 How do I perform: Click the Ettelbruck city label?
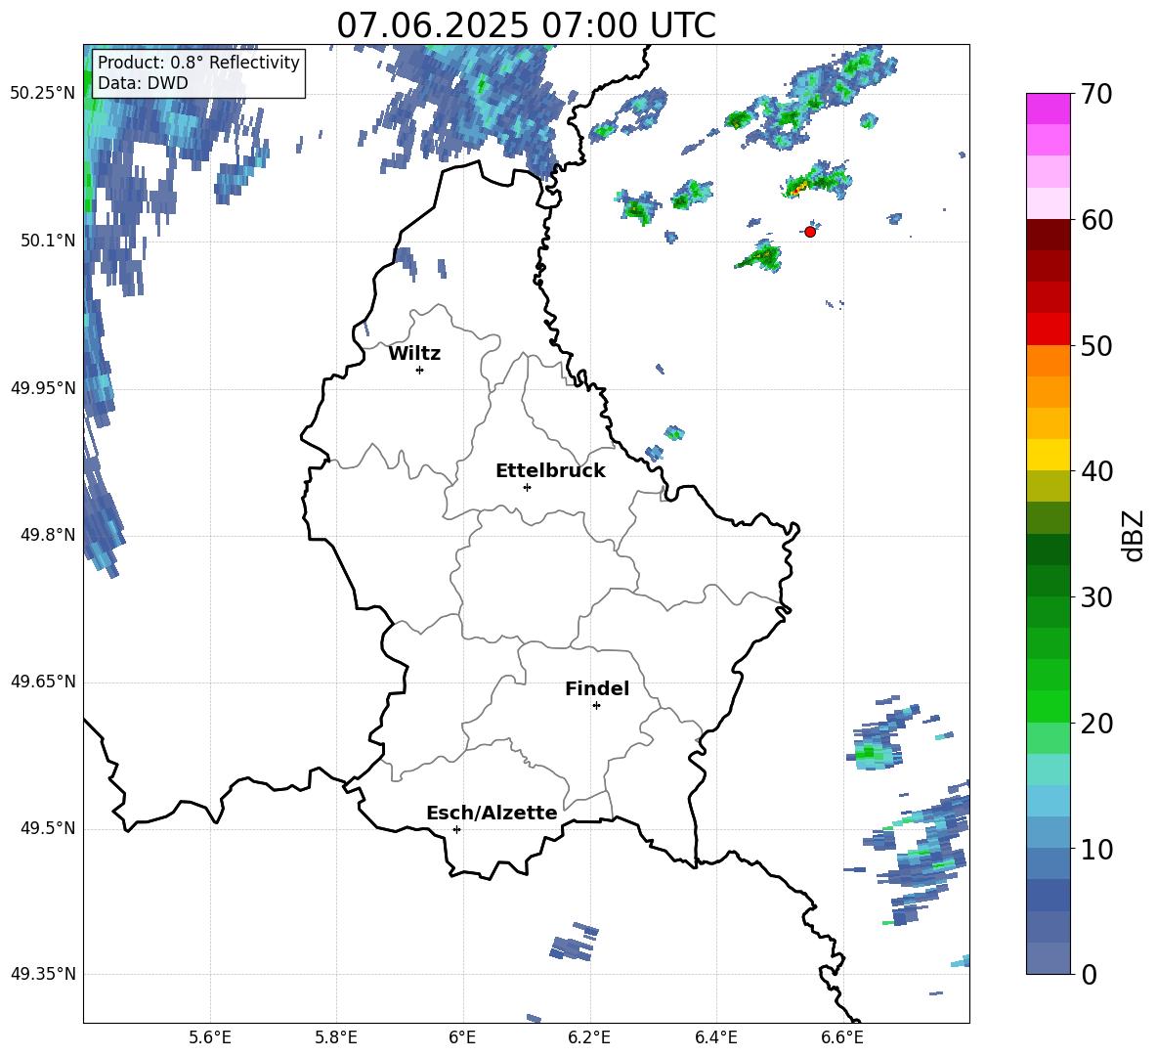point(550,471)
